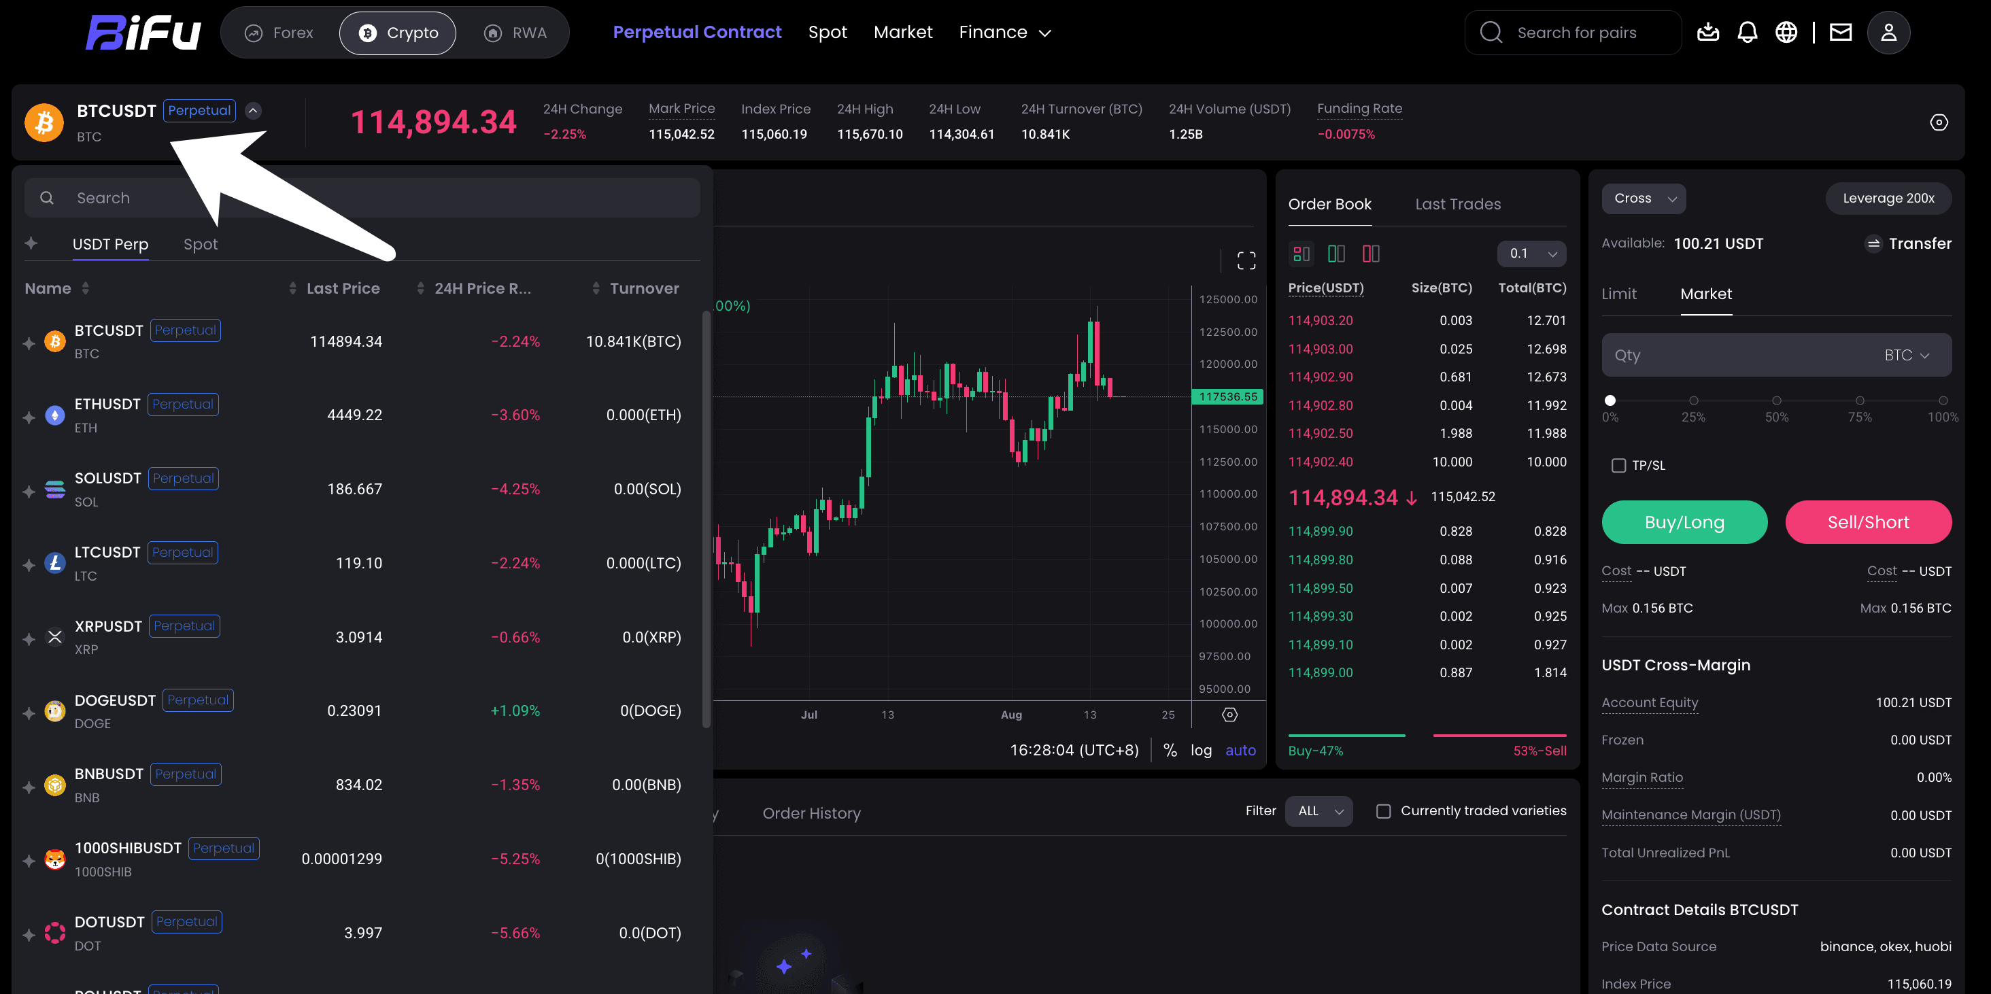Show sell-only red order book view
This screenshot has width=1991, height=994.
pyautogui.click(x=1370, y=254)
